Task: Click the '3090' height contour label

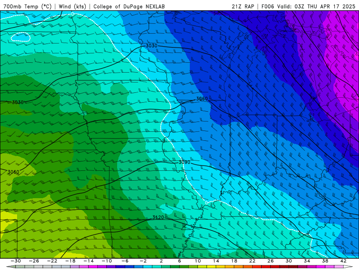Action: [x=184, y=162]
